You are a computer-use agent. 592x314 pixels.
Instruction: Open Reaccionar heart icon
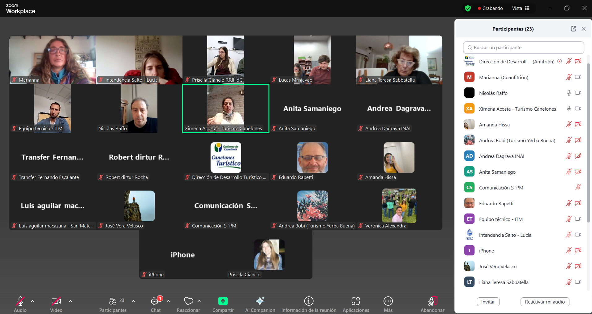tap(188, 301)
